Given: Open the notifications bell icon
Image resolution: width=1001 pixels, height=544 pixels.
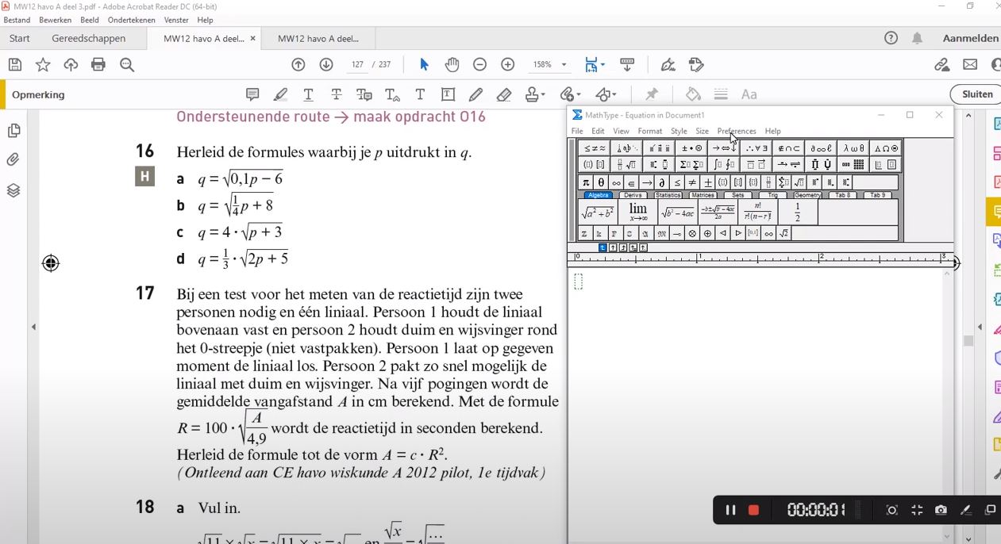Looking at the screenshot, I should click(x=917, y=38).
